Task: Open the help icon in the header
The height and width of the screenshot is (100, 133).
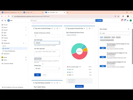Action: point(125,21)
